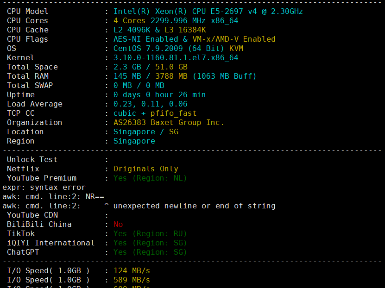385x288 pixels.
Task: Click kernel version '3.10.0-1160.81.1.el7.x86_64'
Action: pyautogui.click(x=176, y=58)
